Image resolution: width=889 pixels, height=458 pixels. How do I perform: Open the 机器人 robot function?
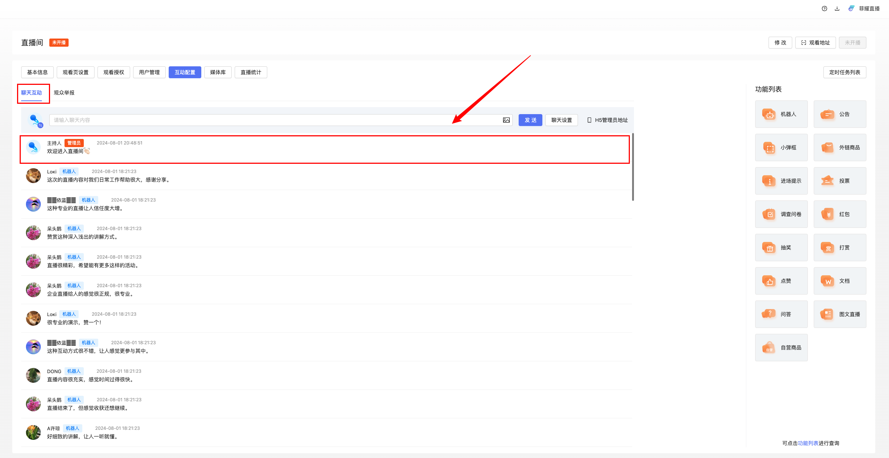point(781,114)
